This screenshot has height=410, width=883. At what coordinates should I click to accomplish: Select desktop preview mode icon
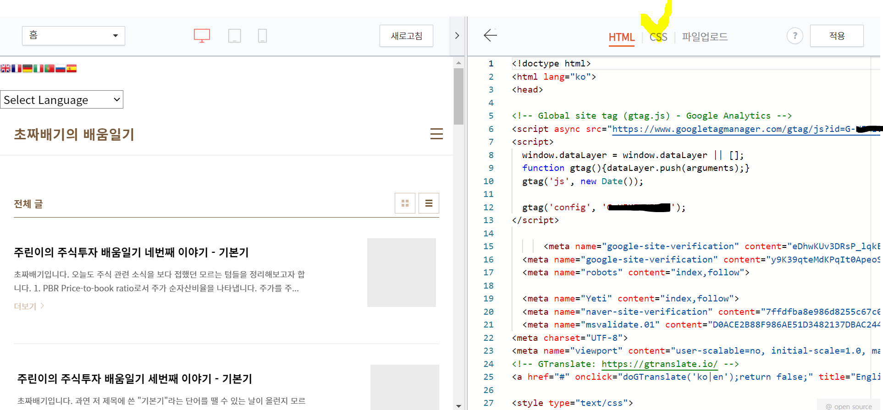(x=202, y=36)
